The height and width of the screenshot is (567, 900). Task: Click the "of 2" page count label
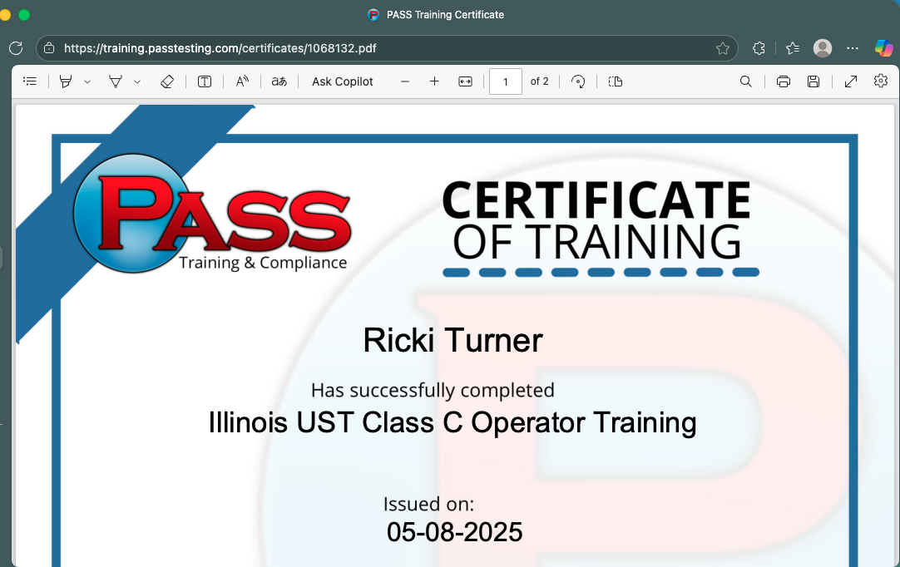(x=540, y=81)
